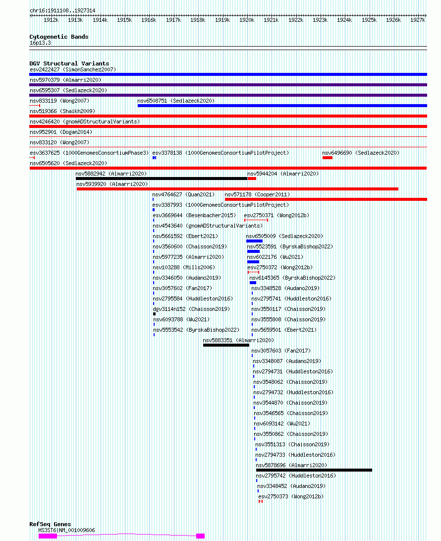Open the nsv6505620 (Sedlazeck2020) label
Screen dimensions: 441x541
tap(68, 163)
